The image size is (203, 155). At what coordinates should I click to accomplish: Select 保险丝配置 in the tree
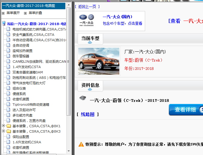coord(21,137)
